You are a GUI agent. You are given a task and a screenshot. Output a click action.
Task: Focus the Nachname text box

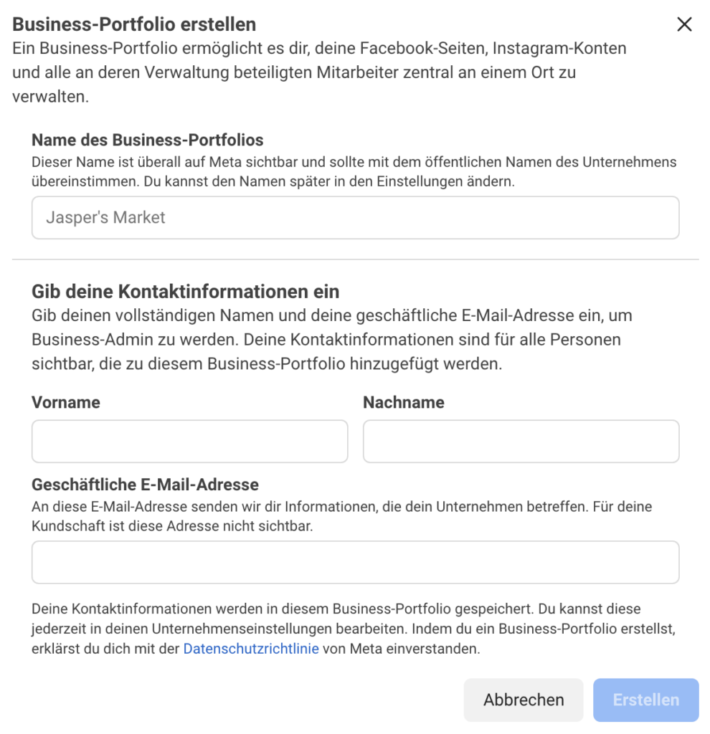click(x=521, y=442)
